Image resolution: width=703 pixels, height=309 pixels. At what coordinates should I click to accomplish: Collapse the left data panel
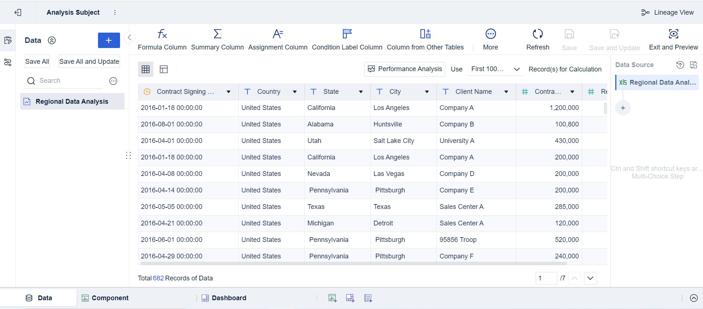pos(130,37)
